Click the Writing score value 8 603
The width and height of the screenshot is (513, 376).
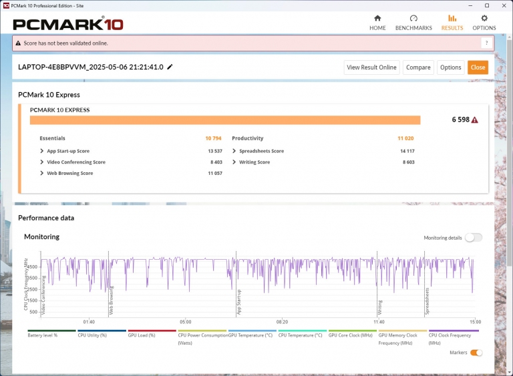[409, 162]
